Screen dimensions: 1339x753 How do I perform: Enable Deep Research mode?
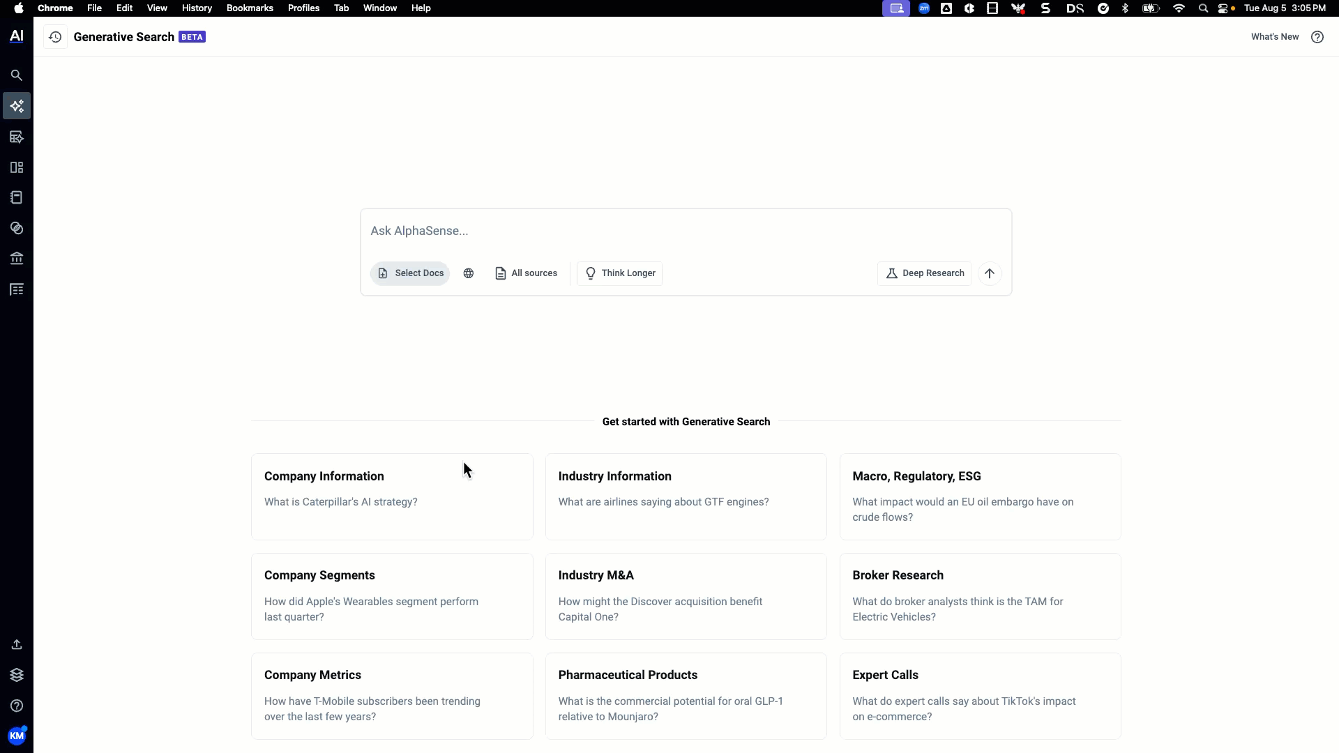pos(924,273)
